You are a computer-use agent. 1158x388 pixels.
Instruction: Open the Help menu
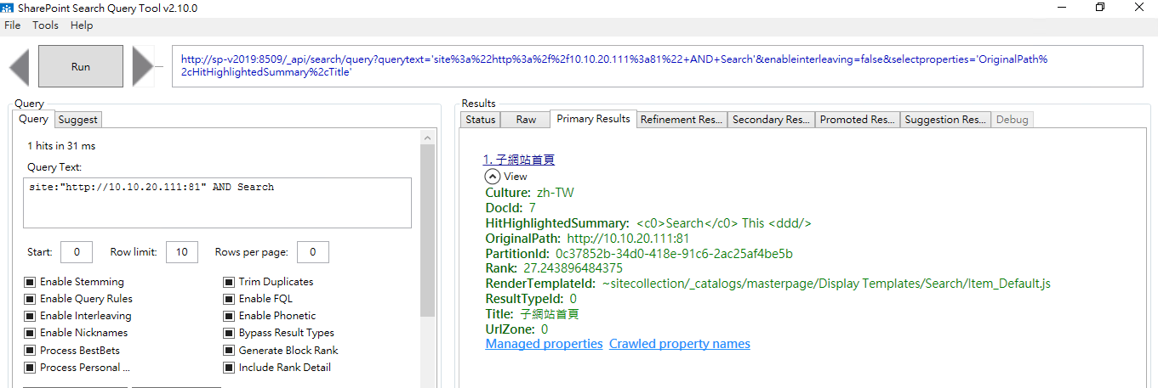(x=82, y=25)
